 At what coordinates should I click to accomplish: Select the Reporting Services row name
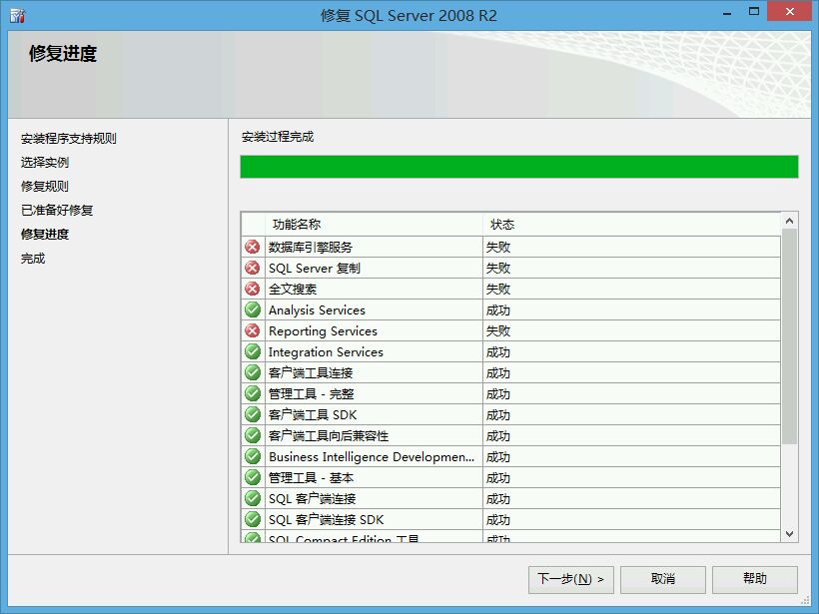[x=323, y=331]
